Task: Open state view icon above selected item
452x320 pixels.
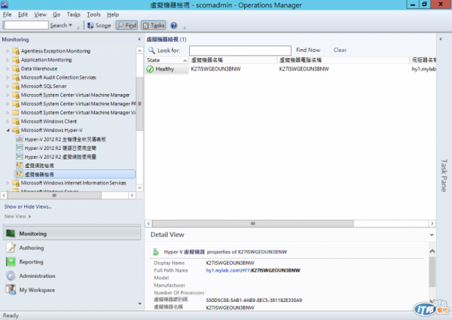Action: [20, 166]
